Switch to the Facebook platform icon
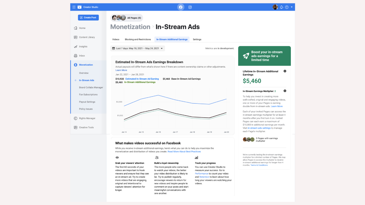Viewport: 365px width, 205px height. click(x=181, y=7)
